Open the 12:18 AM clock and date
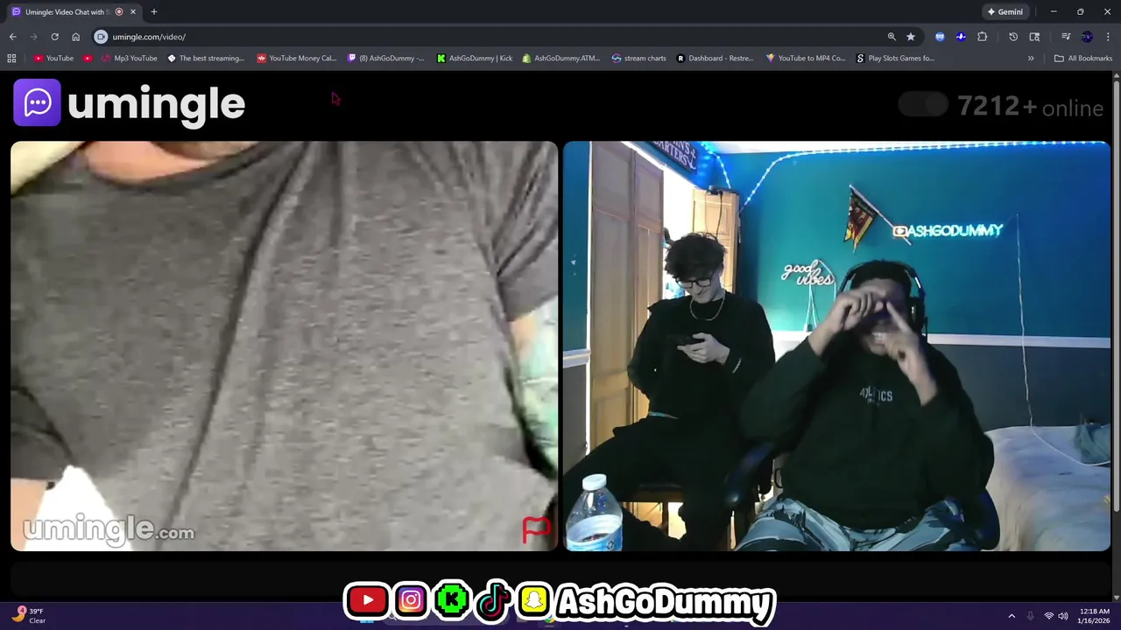The width and height of the screenshot is (1121, 630). [1095, 616]
